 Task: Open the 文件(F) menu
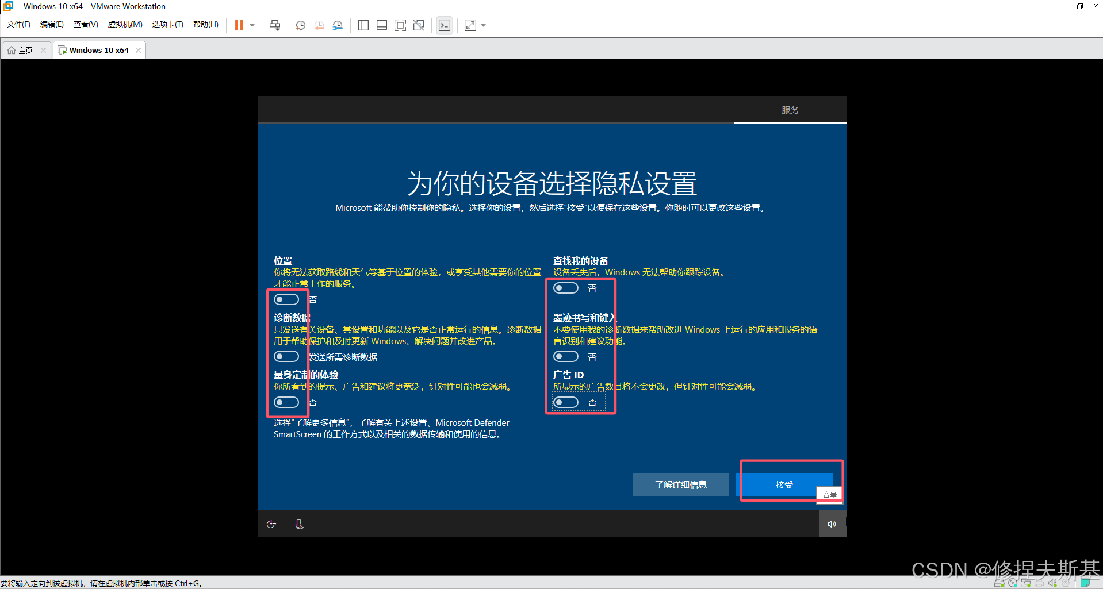[x=18, y=24]
